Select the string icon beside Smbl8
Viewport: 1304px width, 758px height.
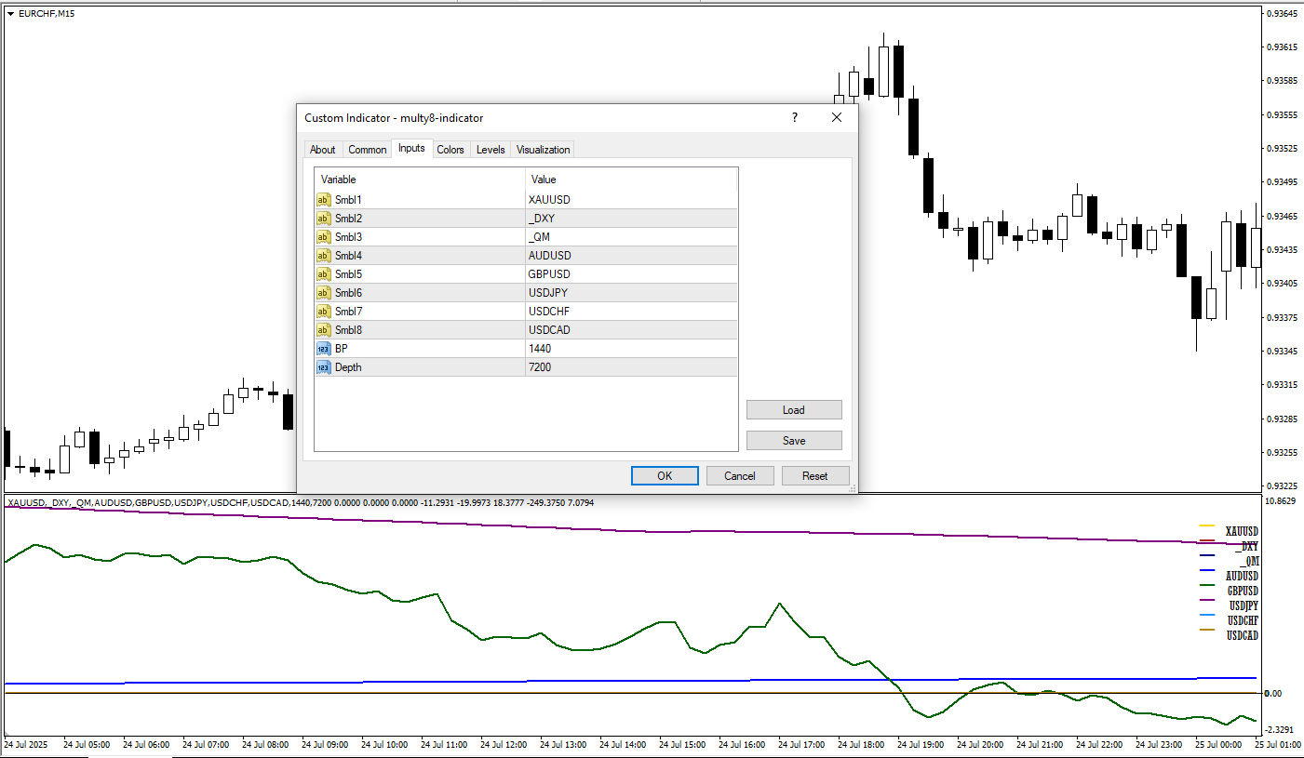point(323,330)
